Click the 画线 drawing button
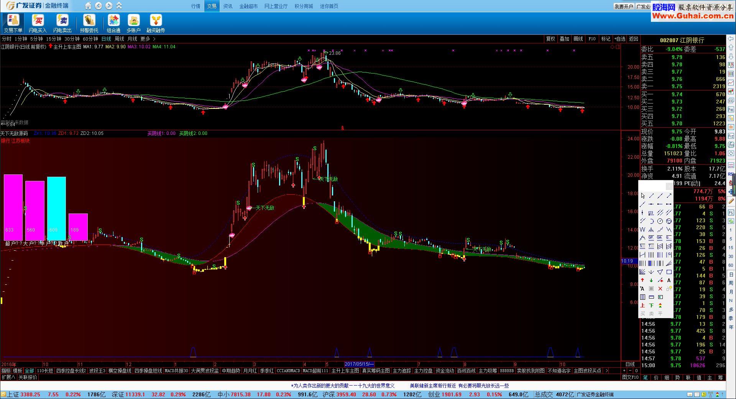The width and height of the screenshot is (736, 399). pyautogui.click(x=578, y=39)
